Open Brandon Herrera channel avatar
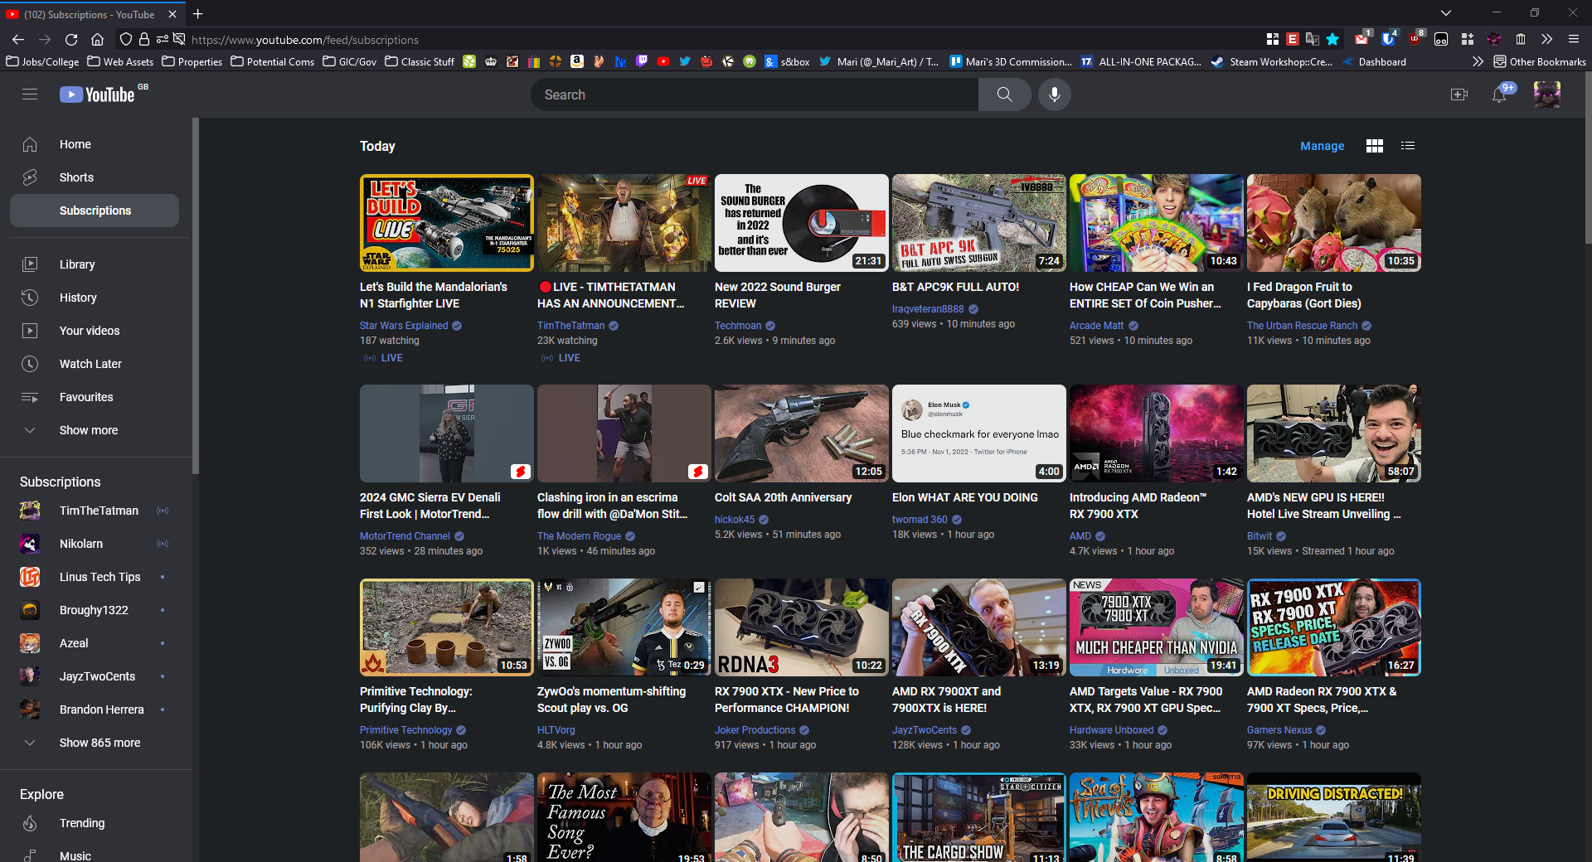This screenshot has height=862, width=1592. [30, 709]
